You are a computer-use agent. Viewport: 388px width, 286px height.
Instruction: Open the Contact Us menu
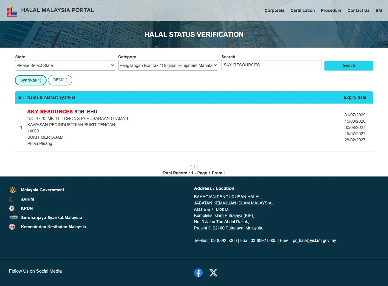358,10
